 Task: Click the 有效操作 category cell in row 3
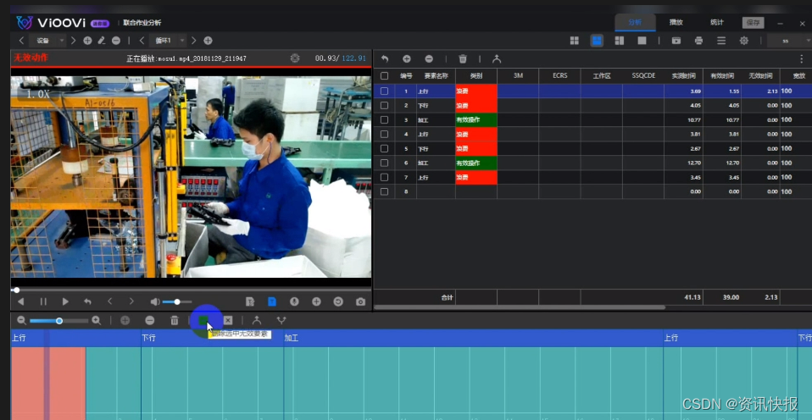point(476,119)
